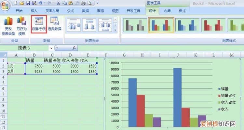Click the 销量 legend entry in chart
The height and width of the screenshot is (130, 244).
coord(223,89)
